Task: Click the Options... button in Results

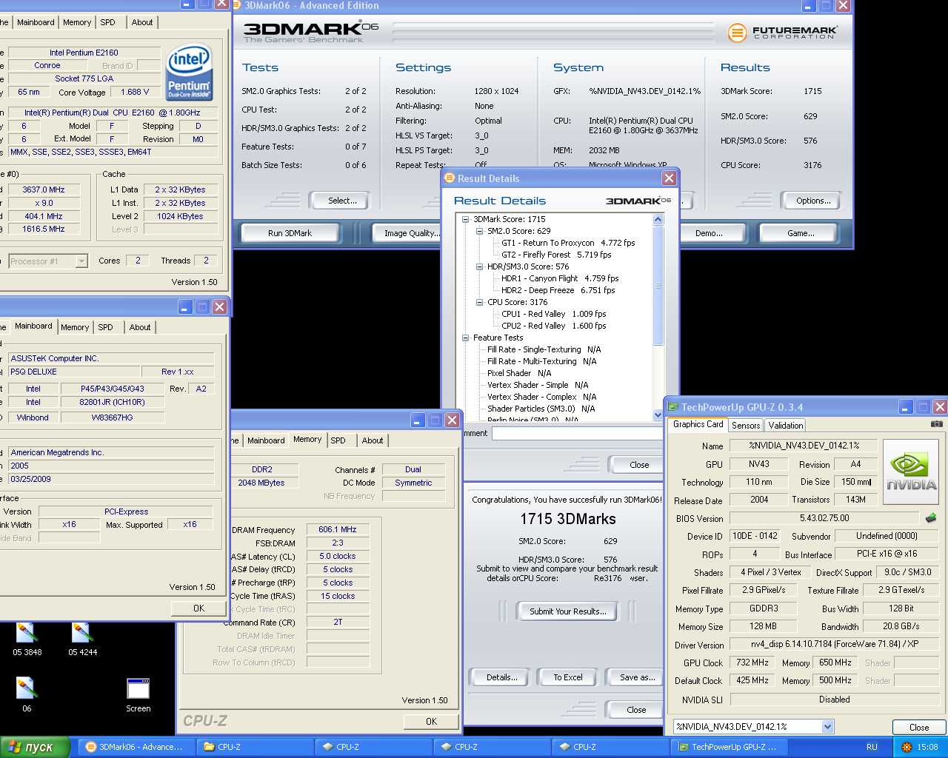Action: click(813, 201)
